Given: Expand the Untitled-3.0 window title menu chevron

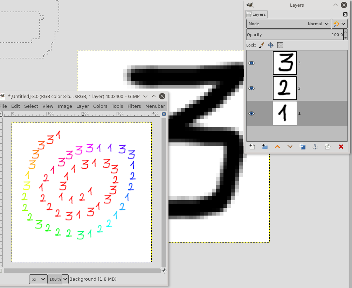Looking at the screenshot, I should tap(145, 97).
